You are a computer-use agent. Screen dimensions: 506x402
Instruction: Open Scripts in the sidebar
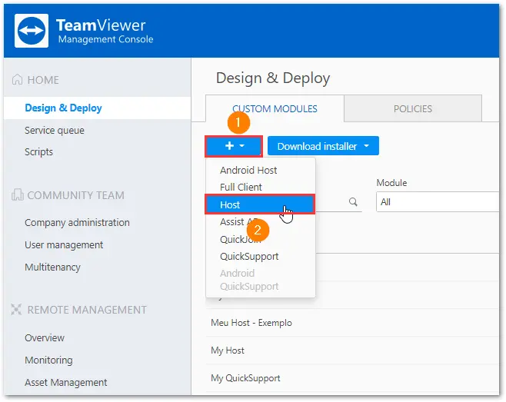coord(38,151)
